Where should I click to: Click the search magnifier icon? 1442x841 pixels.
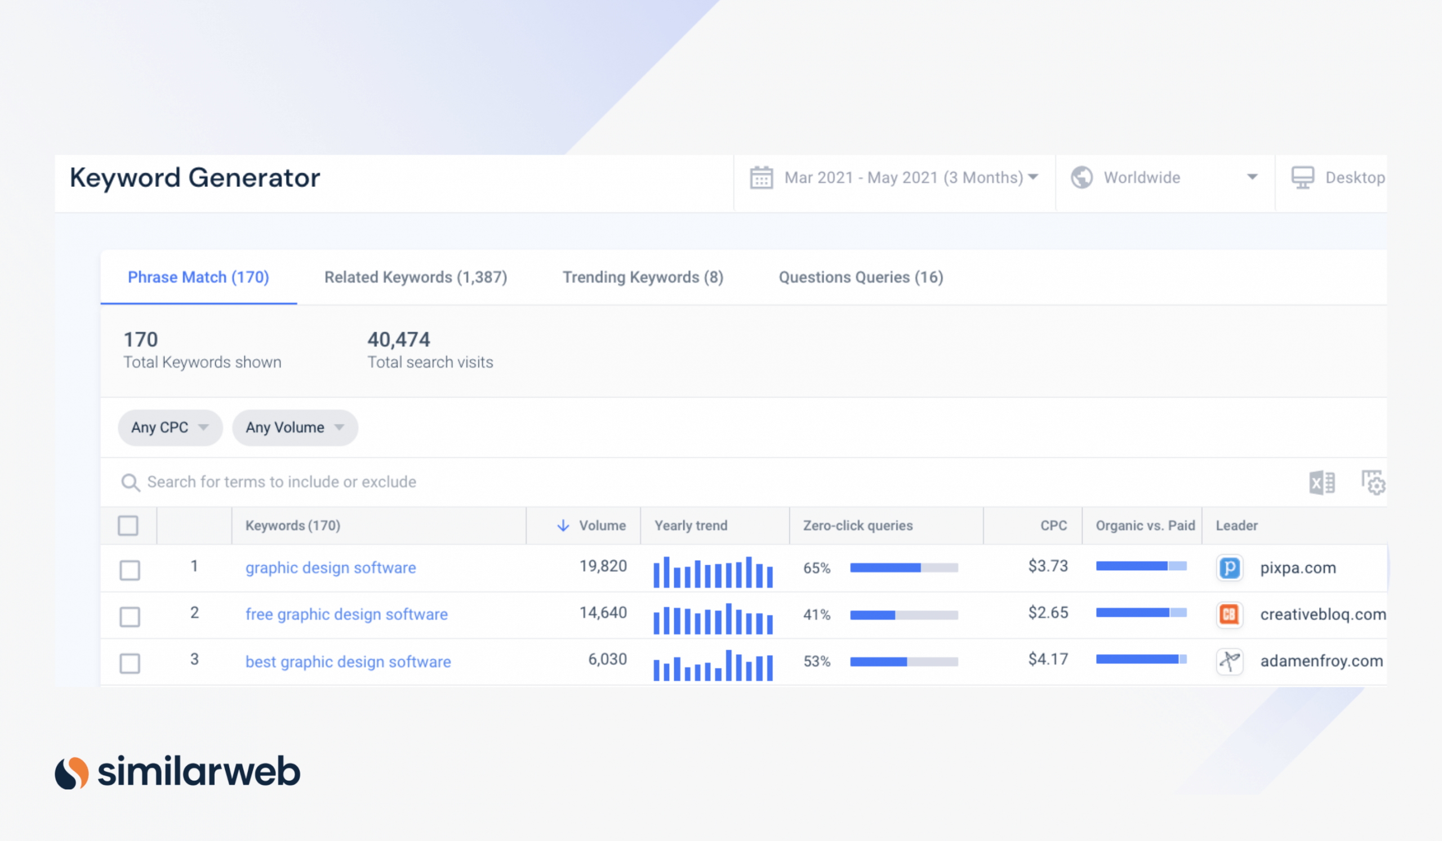(x=130, y=482)
